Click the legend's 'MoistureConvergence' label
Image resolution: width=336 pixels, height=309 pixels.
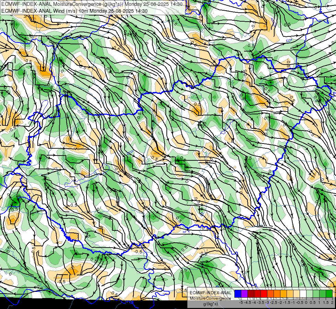pos(210,298)
